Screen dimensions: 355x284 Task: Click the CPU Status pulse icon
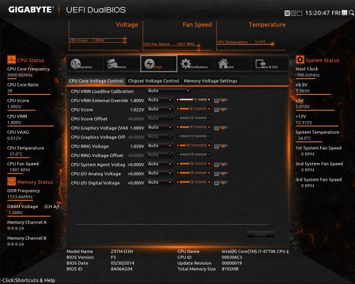pyautogui.click(x=12, y=60)
